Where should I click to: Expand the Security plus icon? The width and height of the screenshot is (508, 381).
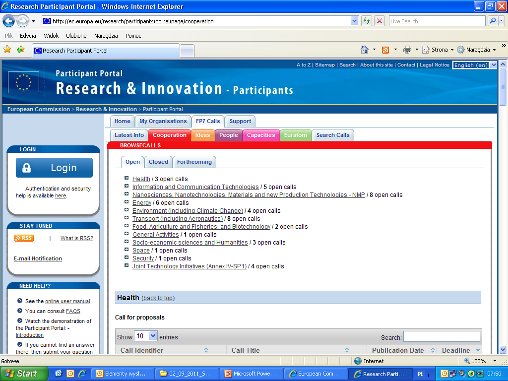point(127,257)
